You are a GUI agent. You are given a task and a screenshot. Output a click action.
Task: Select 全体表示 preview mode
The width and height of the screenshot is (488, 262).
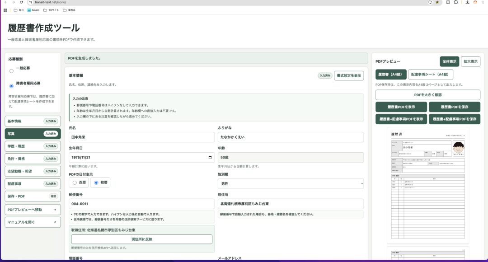(x=450, y=61)
